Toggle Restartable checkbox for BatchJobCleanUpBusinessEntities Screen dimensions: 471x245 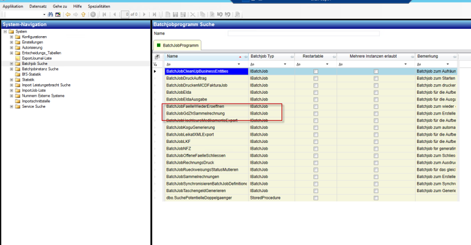click(316, 71)
